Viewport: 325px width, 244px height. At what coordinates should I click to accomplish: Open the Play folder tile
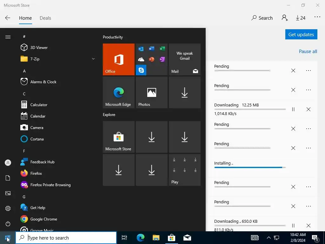tap(184, 170)
